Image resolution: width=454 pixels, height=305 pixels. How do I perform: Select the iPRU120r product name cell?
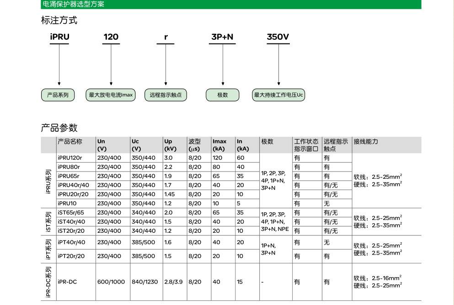[70, 158]
